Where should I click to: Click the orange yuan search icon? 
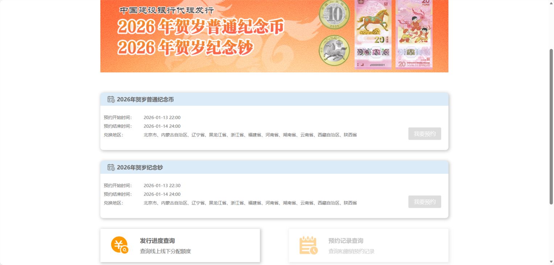coord(120,245)
